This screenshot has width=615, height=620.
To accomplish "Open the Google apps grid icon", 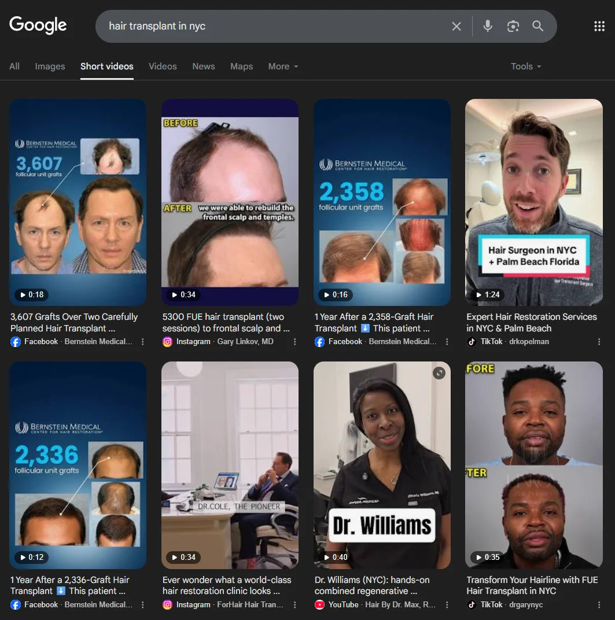I will (600, 25).
